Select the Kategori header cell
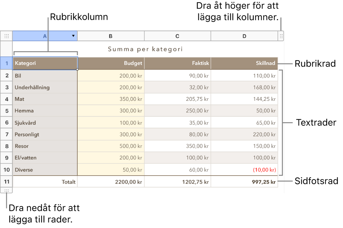Screen dimensions: 343x228 [x=45, y=63]
